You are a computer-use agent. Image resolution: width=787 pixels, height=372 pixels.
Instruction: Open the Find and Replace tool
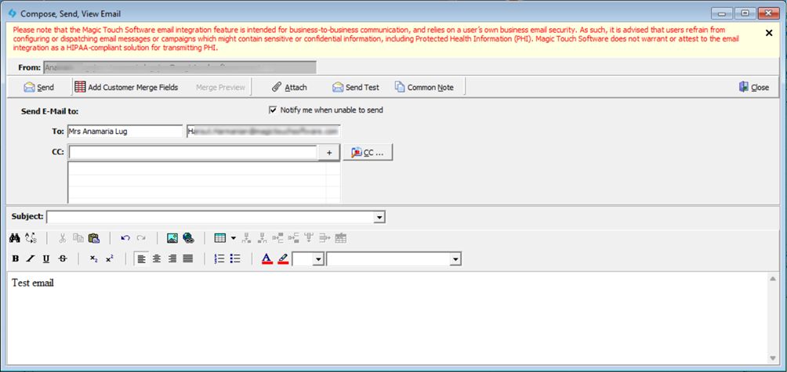click(31, 238)
